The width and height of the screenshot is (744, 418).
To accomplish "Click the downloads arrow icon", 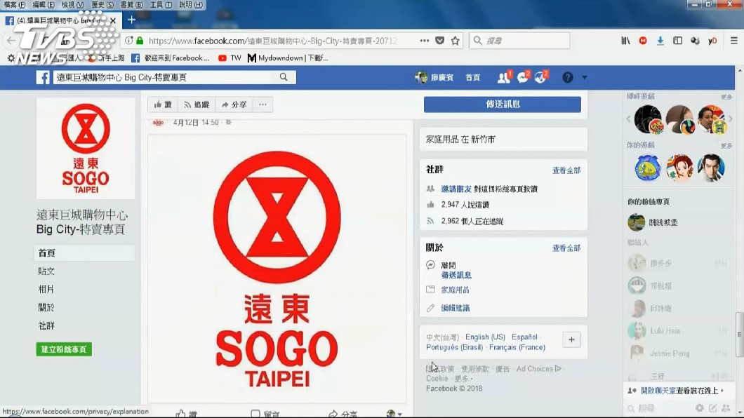I will click(660, 41).
